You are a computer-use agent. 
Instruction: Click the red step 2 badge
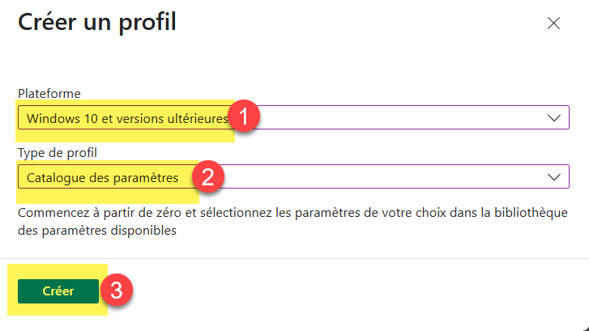tap(209, 176)
